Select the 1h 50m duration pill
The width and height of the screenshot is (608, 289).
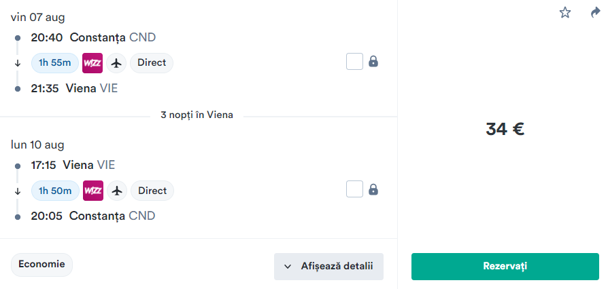click(x=56, y=191)
